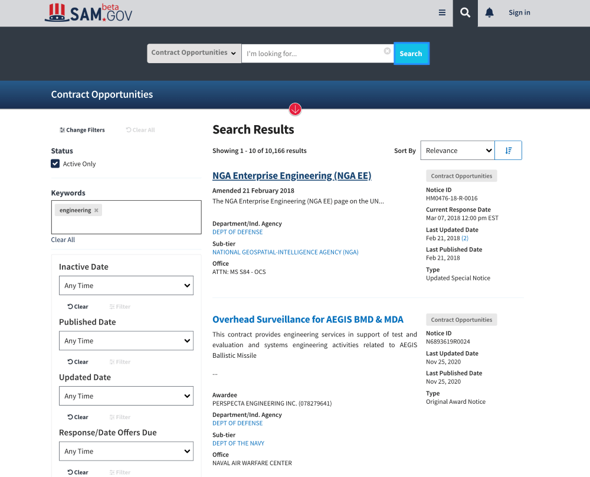Click Clear under Updated Date
The width and height of the screenshot is (590, 477).
tap(78, 417)
